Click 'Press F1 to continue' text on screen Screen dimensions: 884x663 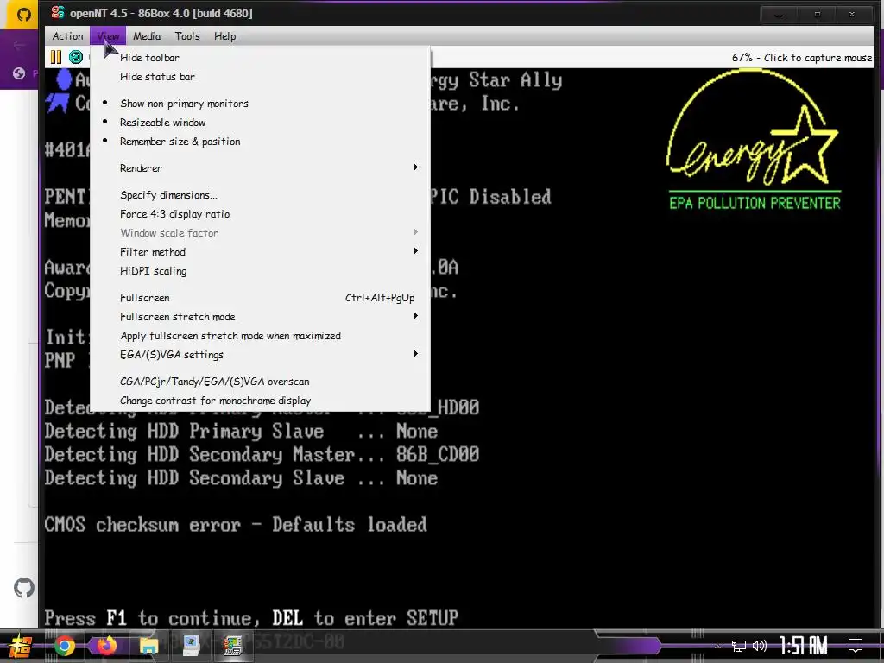[x=152, y=618]
